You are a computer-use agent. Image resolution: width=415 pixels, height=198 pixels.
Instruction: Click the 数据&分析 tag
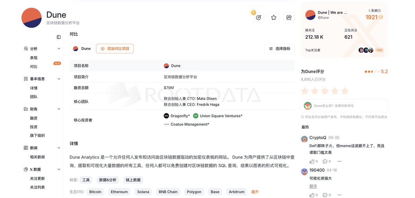(108, 180)
